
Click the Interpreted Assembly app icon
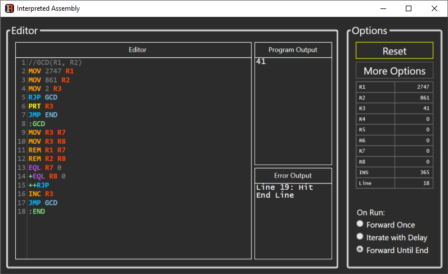9,8
